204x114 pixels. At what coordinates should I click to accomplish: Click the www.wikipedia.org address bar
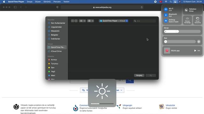(102, 7)
